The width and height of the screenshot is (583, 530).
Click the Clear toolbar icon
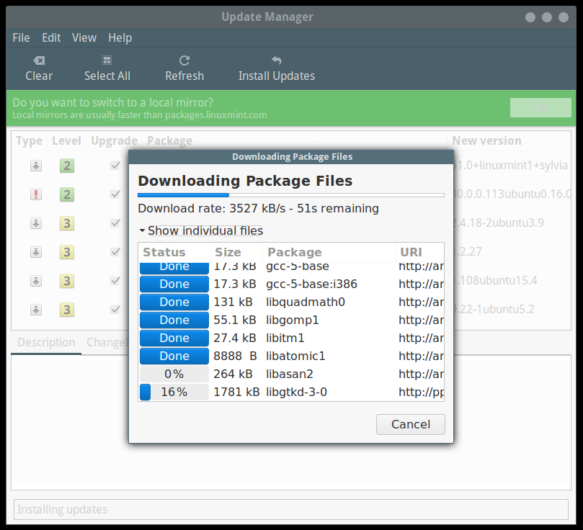39,60
